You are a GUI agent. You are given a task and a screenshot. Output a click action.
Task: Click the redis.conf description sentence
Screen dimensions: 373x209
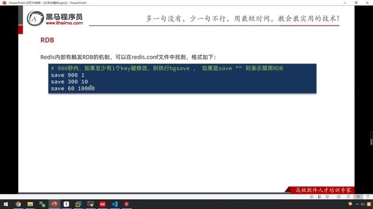point(128,57)
